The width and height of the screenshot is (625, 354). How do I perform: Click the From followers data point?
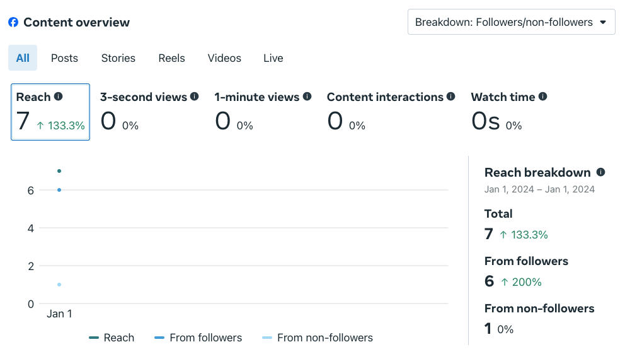click(59, 190)
